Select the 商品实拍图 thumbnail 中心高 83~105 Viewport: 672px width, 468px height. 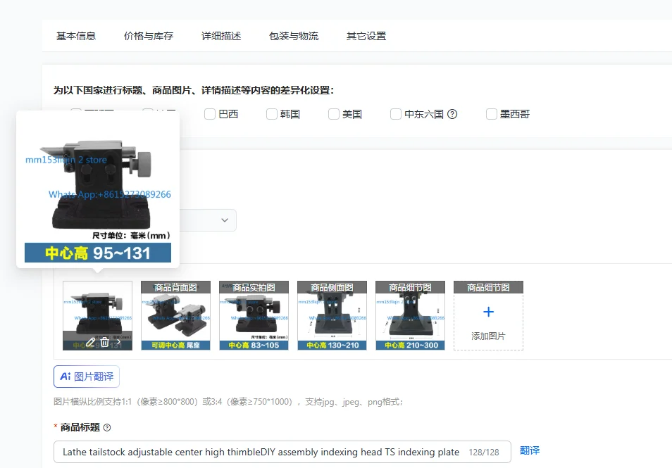click(x=254, y=315)
